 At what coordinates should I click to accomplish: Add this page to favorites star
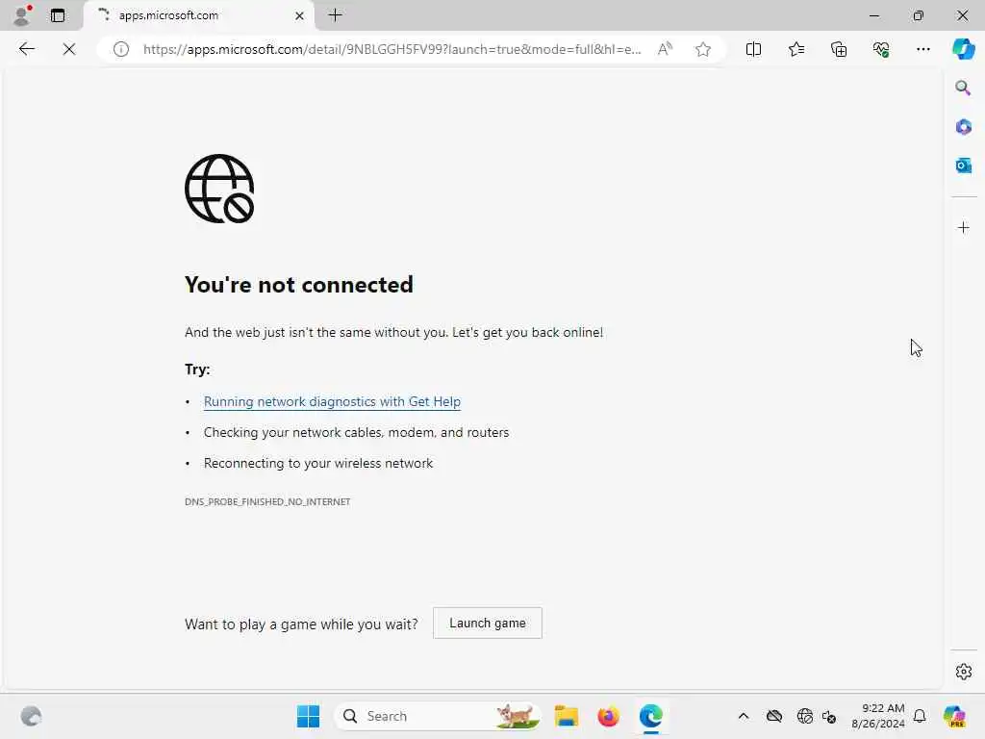click(x=703, y=49)
